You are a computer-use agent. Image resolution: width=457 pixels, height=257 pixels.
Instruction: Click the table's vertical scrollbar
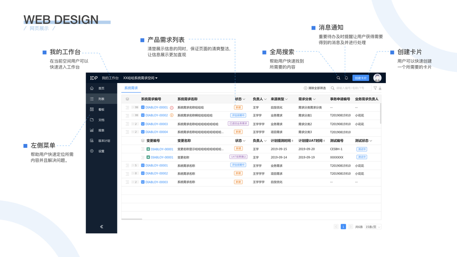[381, 114]
